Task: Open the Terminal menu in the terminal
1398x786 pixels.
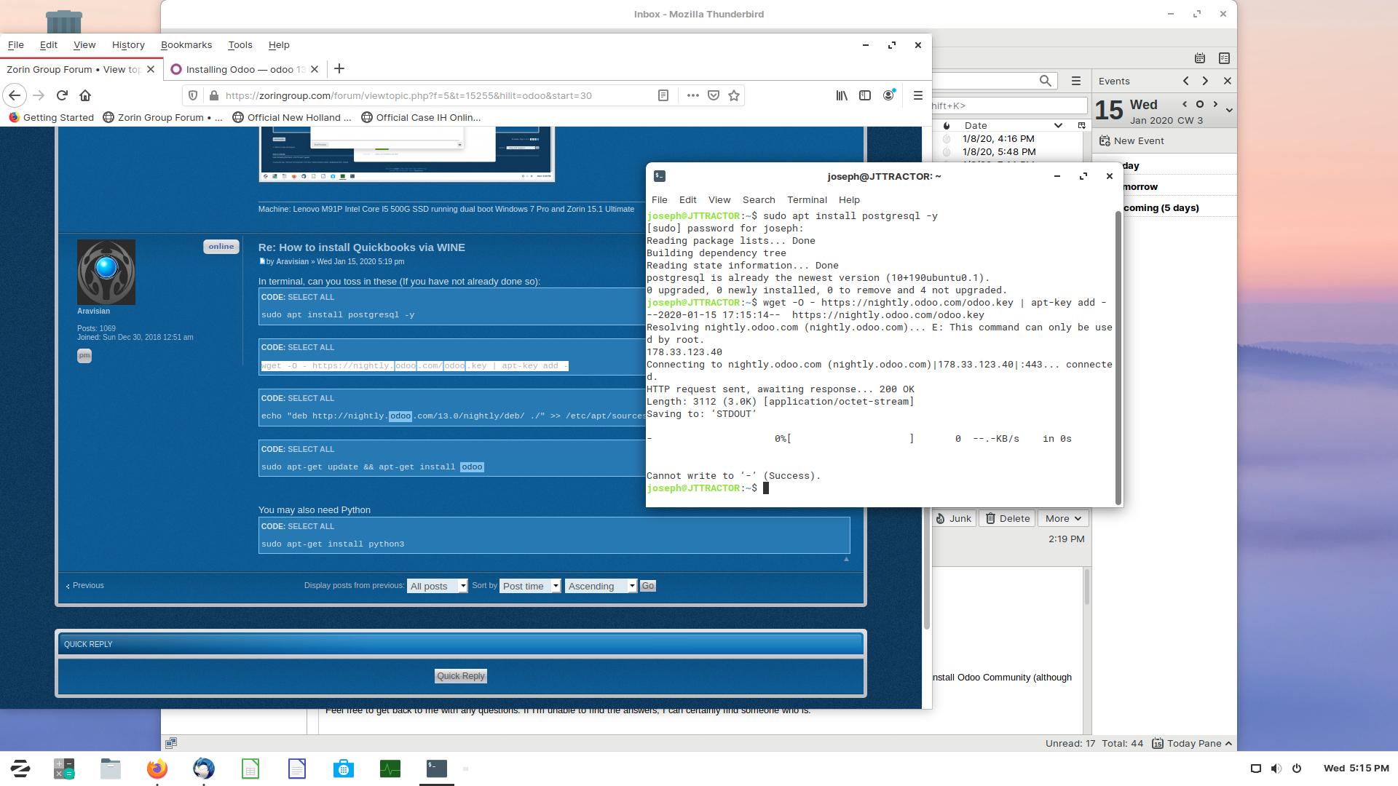Action: [807, 199]
